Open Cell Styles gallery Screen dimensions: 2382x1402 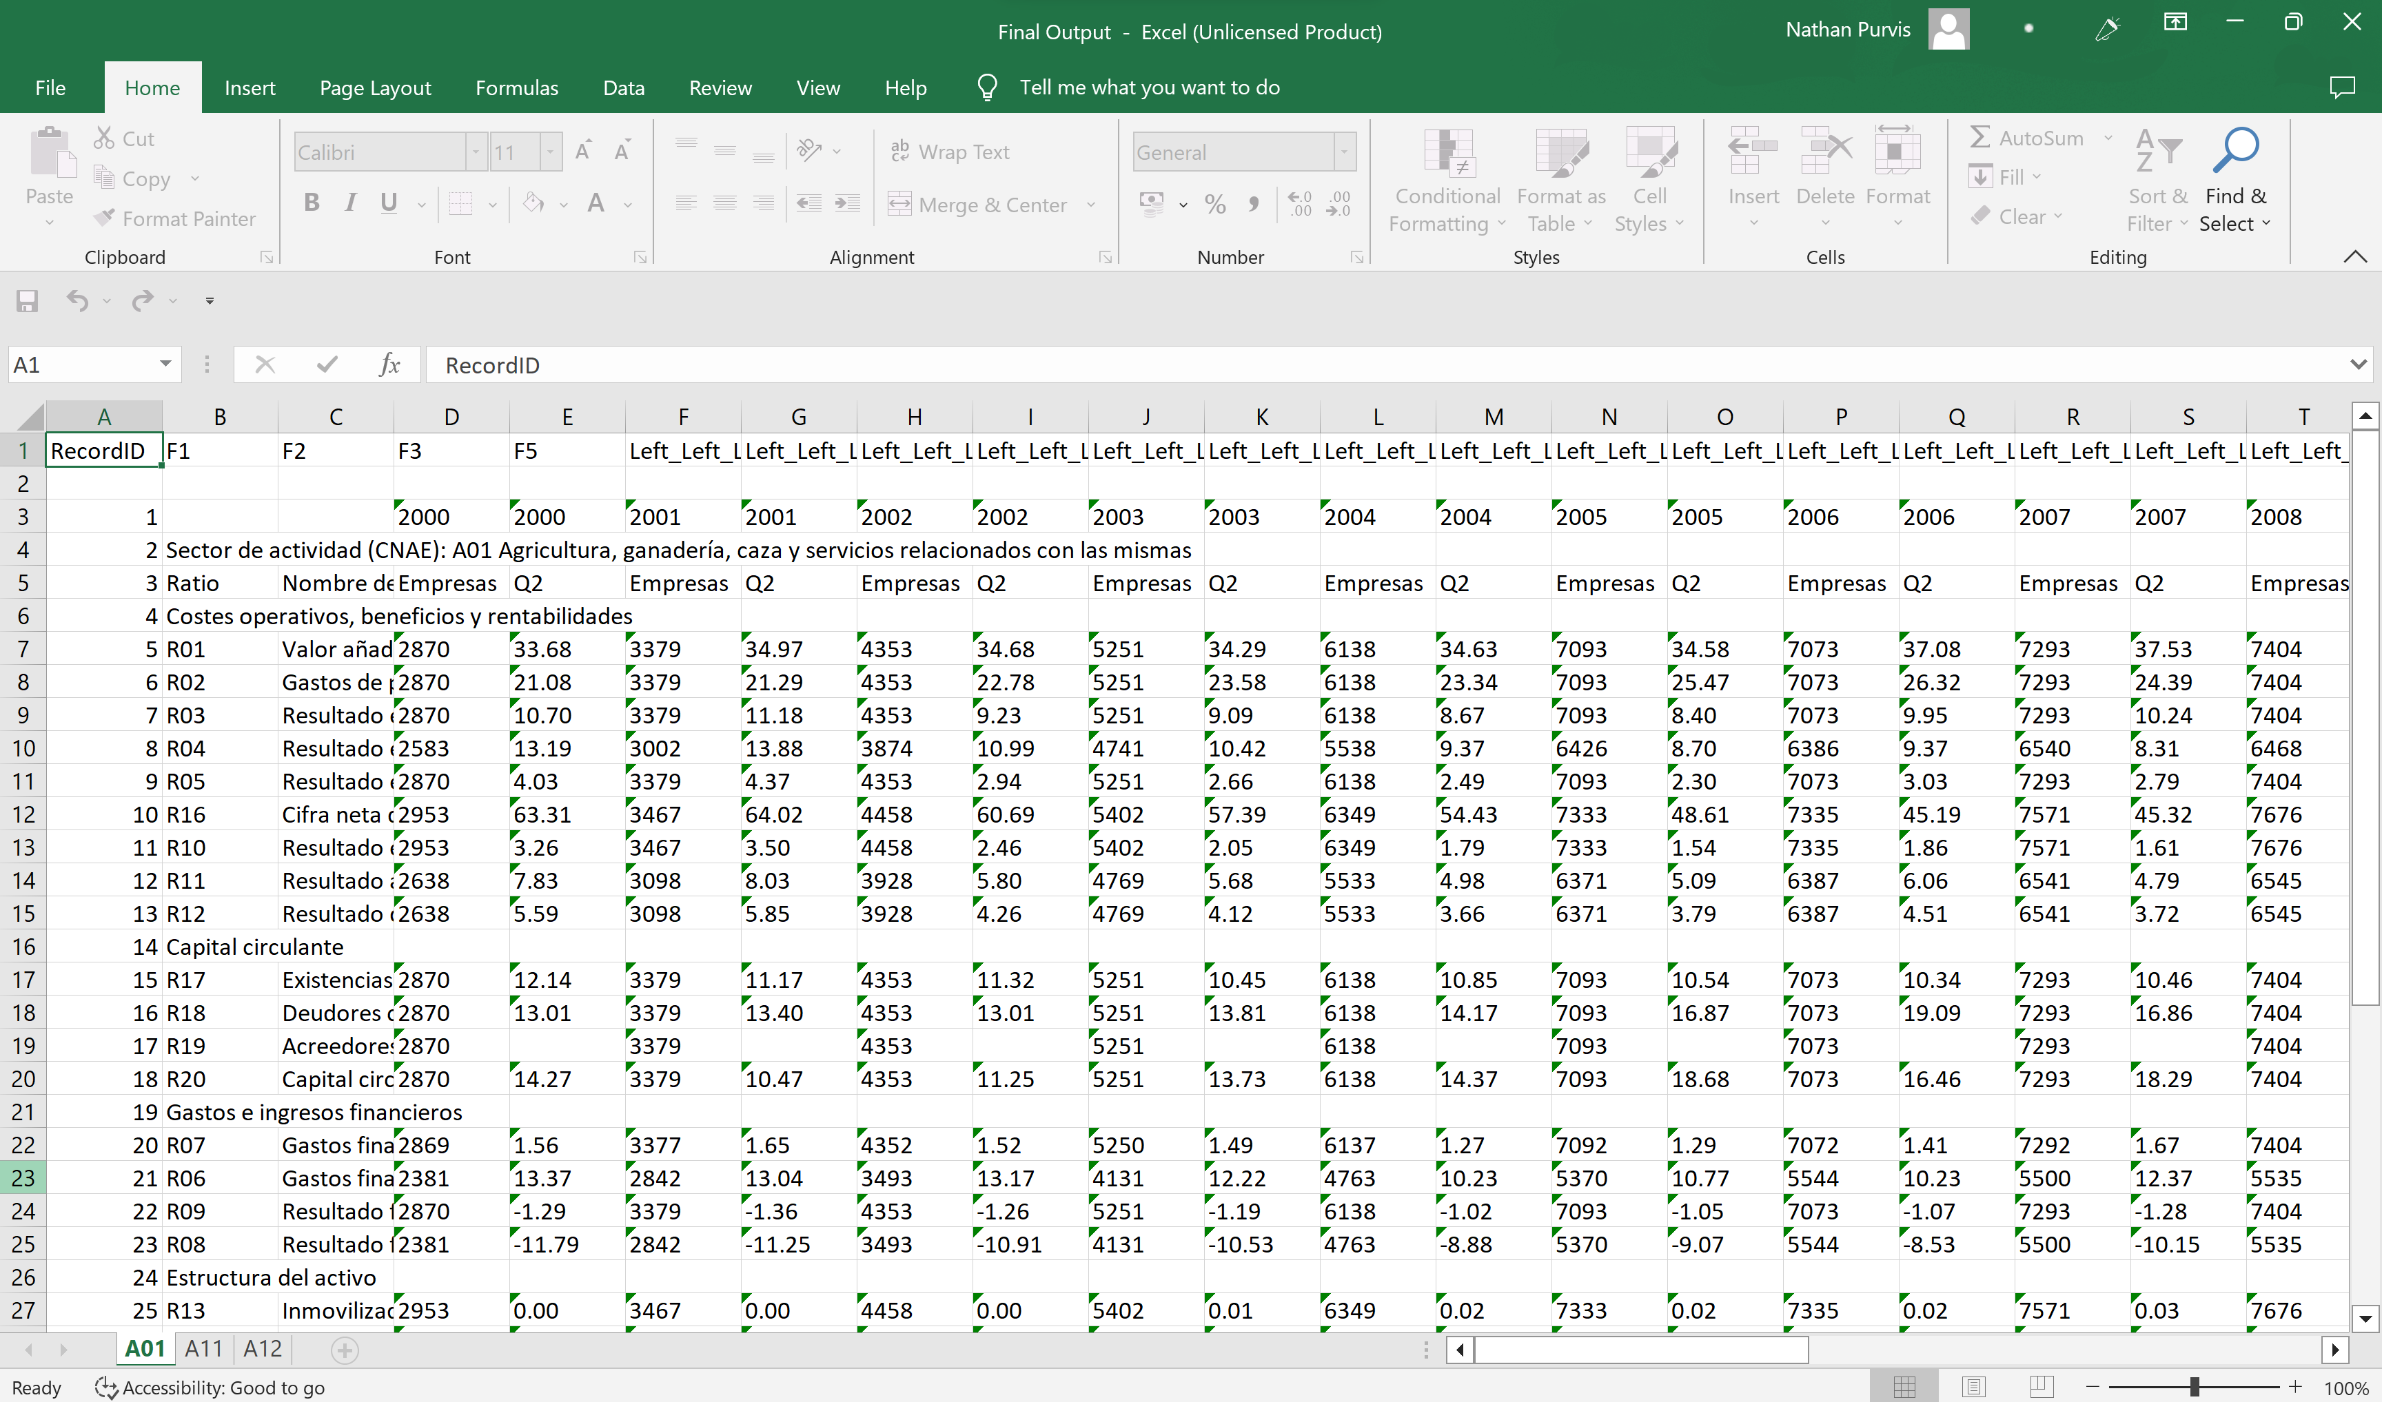tap(1649, 181)
